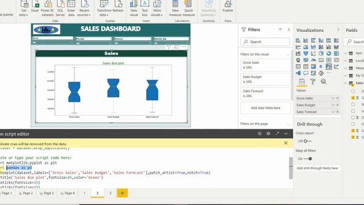Select the line chart visual
This screenshot has width=364, height=205.
pos(298,47)
